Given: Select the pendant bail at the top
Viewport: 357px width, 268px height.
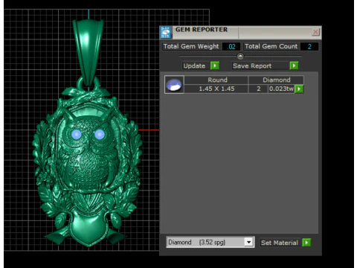Looking at the screenshot, I should 88,53.
